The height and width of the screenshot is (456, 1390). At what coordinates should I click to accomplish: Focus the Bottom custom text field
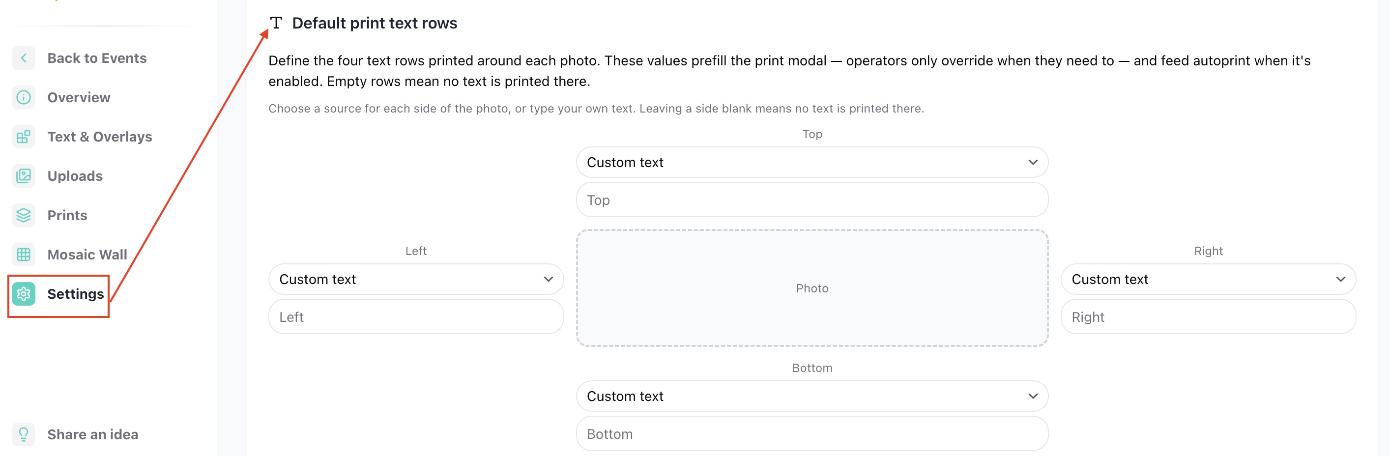click(812, 434)
